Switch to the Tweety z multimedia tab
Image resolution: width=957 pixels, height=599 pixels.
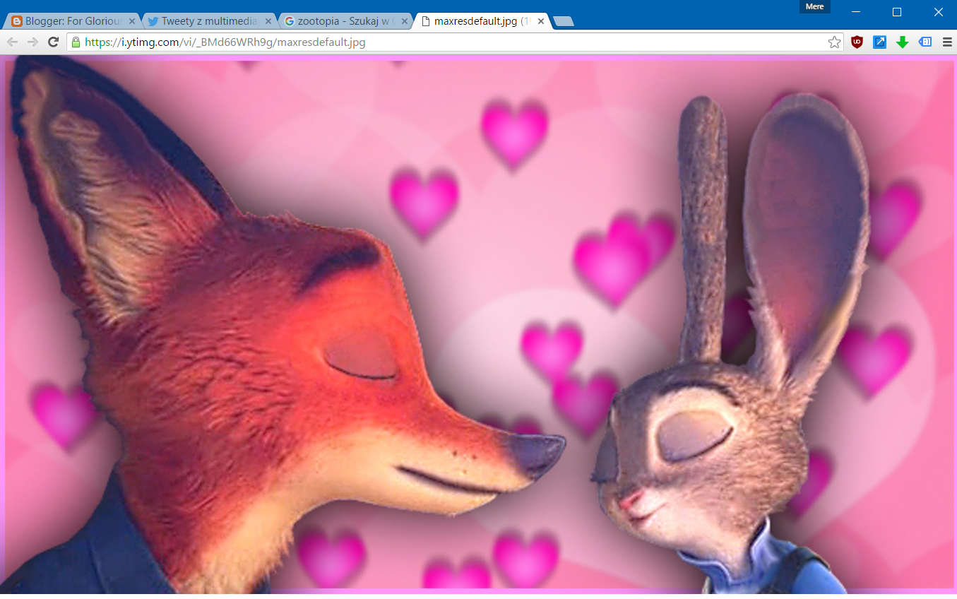pos(208,21)
